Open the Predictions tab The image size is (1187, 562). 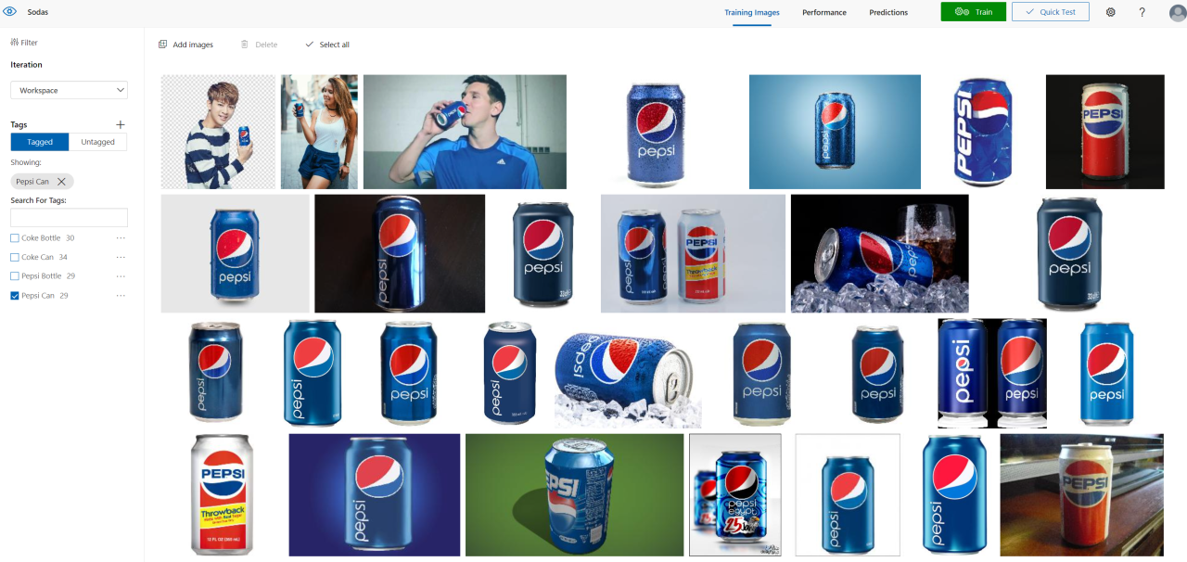click(x=888, y=13)
